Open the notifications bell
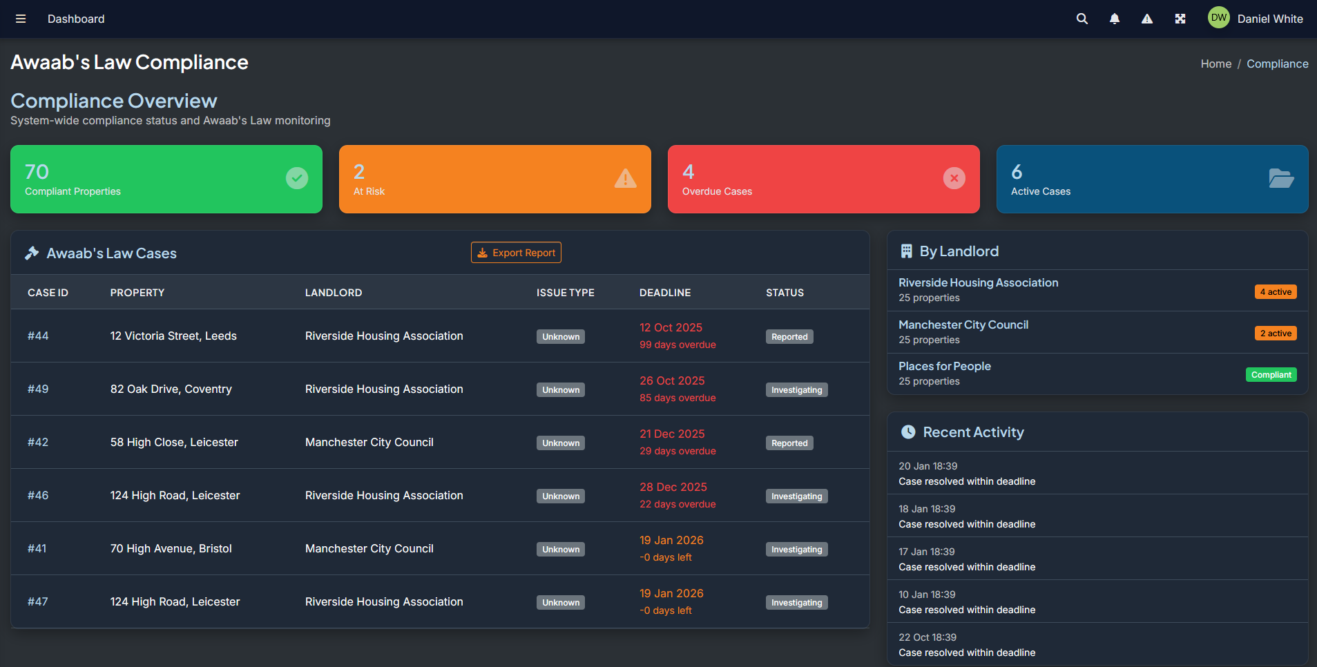The width and height of the screenshot is (1317, 667). 1114,19
